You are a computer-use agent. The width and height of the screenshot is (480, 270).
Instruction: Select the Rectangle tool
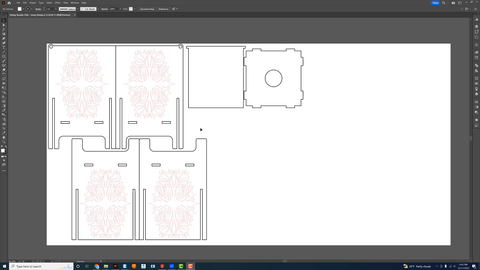tap(4, 56)
